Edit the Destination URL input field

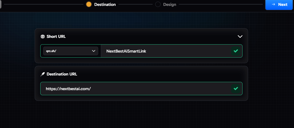click(141, 89)
